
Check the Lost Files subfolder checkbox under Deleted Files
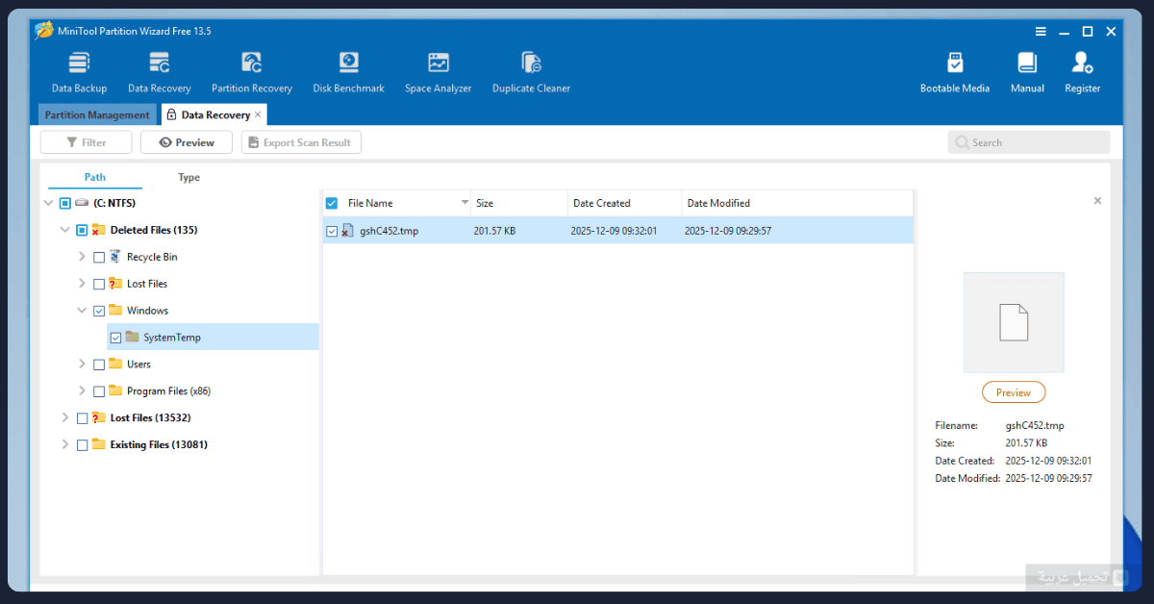coord(99,284)
